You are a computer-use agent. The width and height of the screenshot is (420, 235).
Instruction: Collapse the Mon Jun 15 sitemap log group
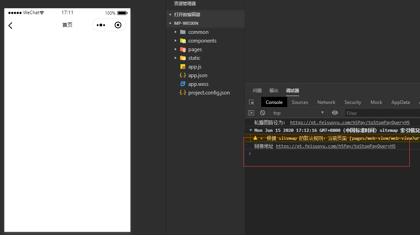pyautogui.click(x=251, y=130)
